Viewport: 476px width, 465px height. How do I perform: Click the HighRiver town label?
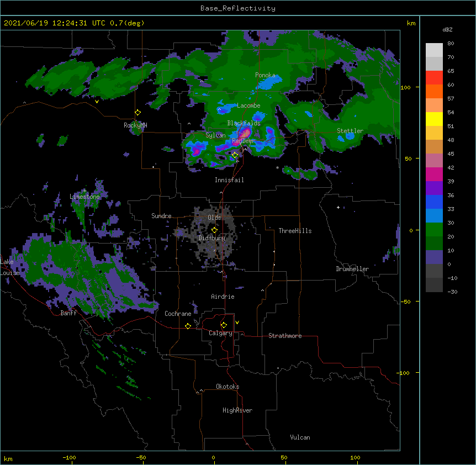237,410
